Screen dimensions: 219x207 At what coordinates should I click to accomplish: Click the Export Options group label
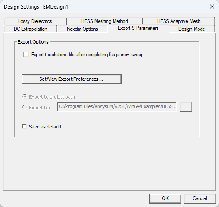point(33,42)
